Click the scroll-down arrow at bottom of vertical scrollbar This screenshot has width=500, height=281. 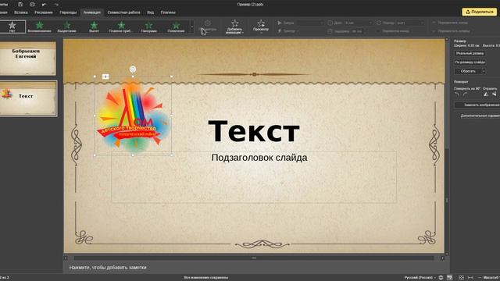pyautogui.click(x=447, y=254)
